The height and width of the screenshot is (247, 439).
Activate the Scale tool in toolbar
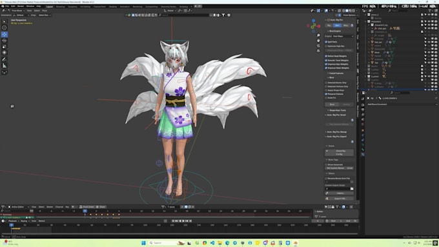pyautogui.click(x=5, y=46)
